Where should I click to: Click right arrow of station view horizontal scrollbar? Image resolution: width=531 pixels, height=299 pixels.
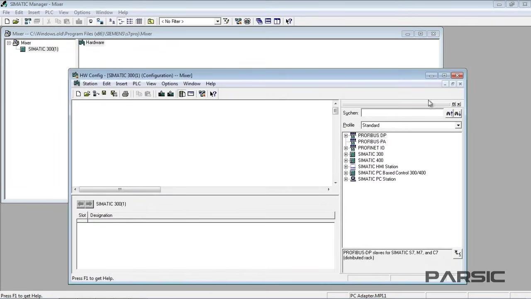[x=329, y=189]
